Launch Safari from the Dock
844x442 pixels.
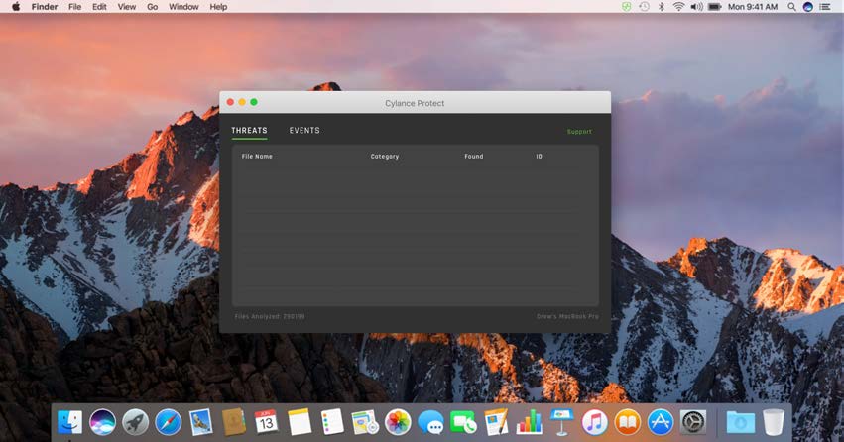pos(168,421)
